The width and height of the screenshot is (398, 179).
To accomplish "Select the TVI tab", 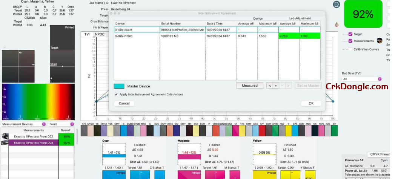I will point(87,34).
